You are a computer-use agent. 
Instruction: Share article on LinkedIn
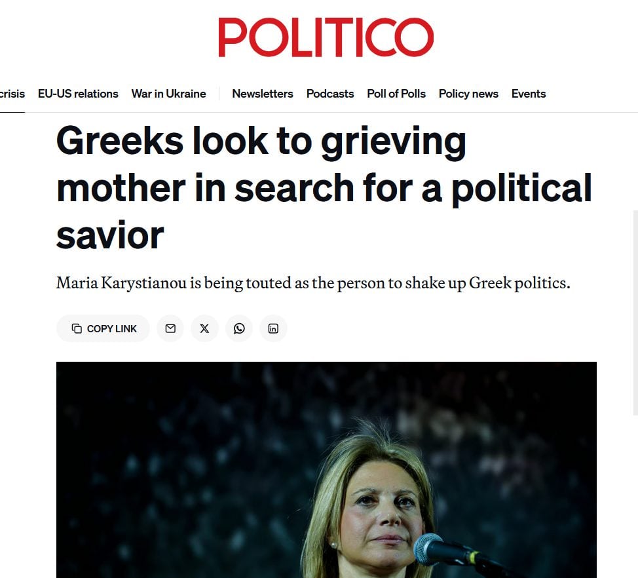tap(273, 328)
